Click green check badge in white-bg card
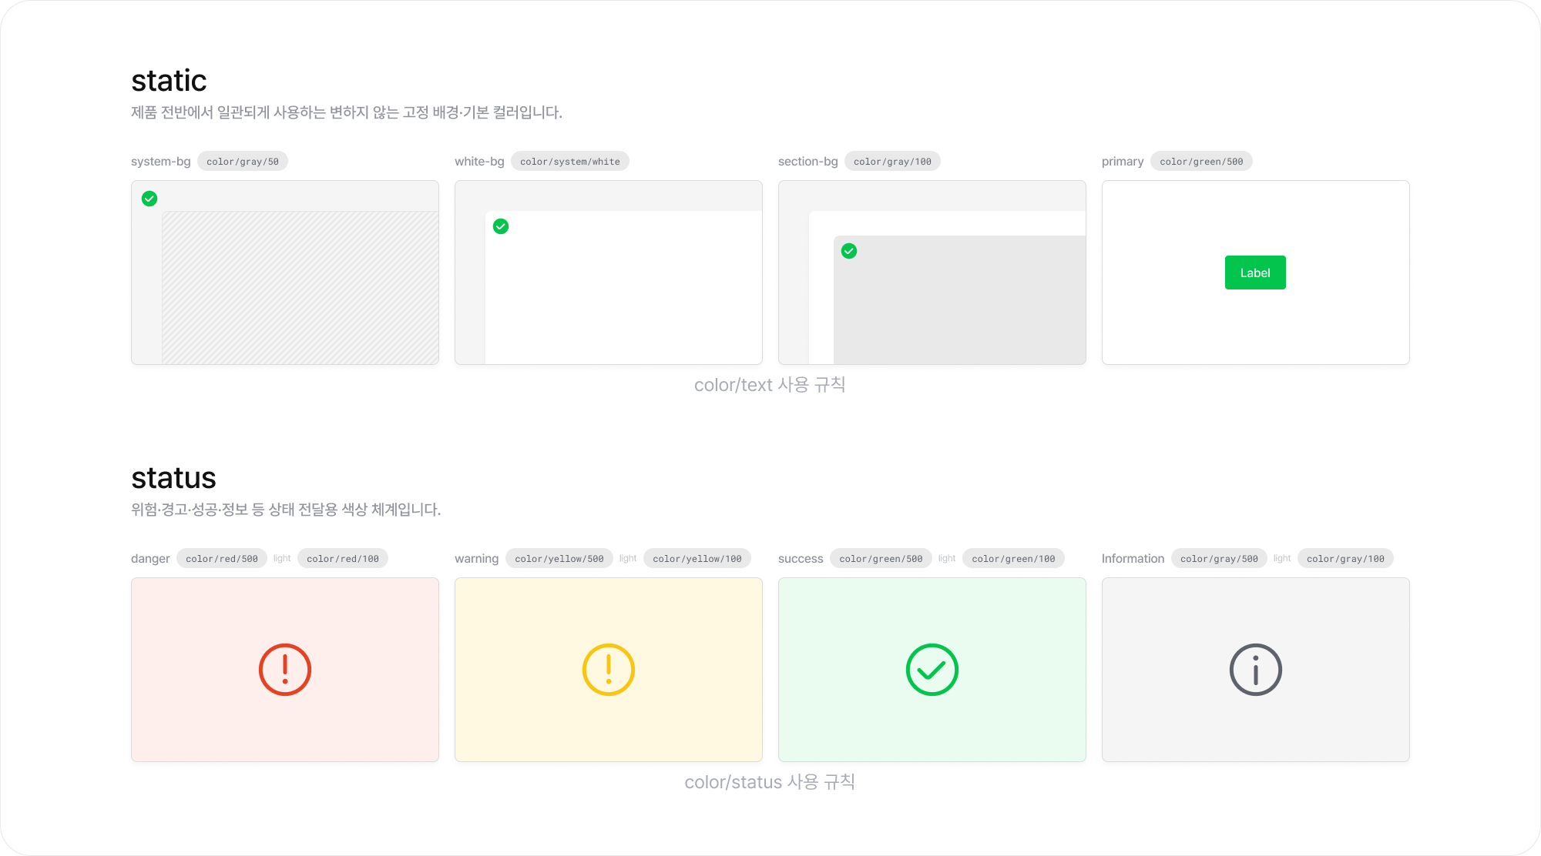 tap(501, 226)
